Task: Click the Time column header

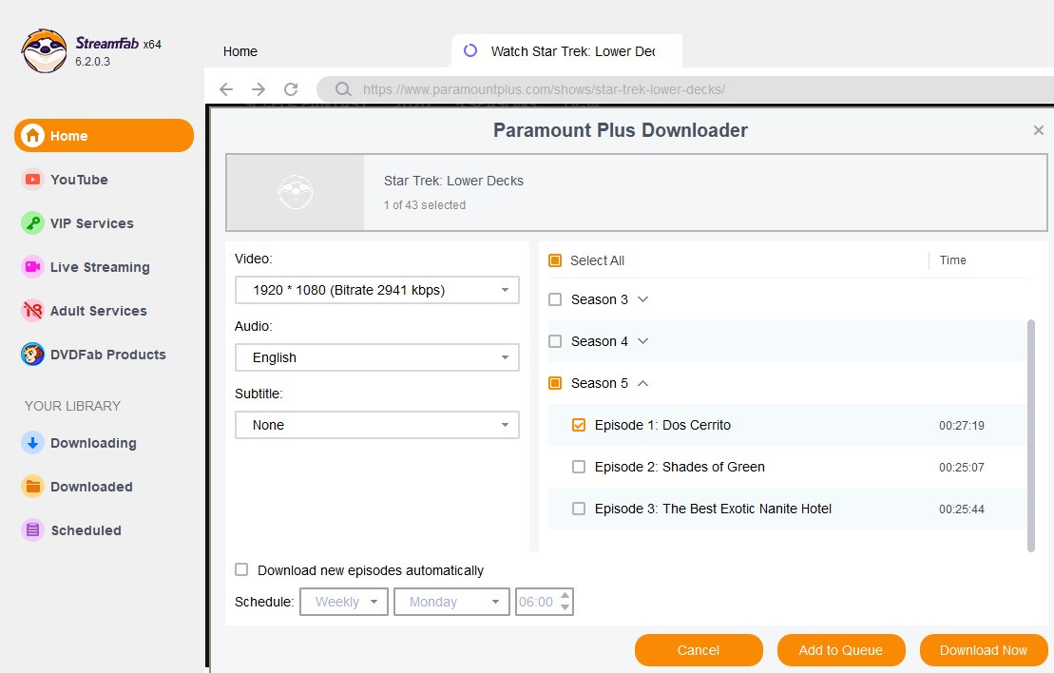Action: (953, 260)
